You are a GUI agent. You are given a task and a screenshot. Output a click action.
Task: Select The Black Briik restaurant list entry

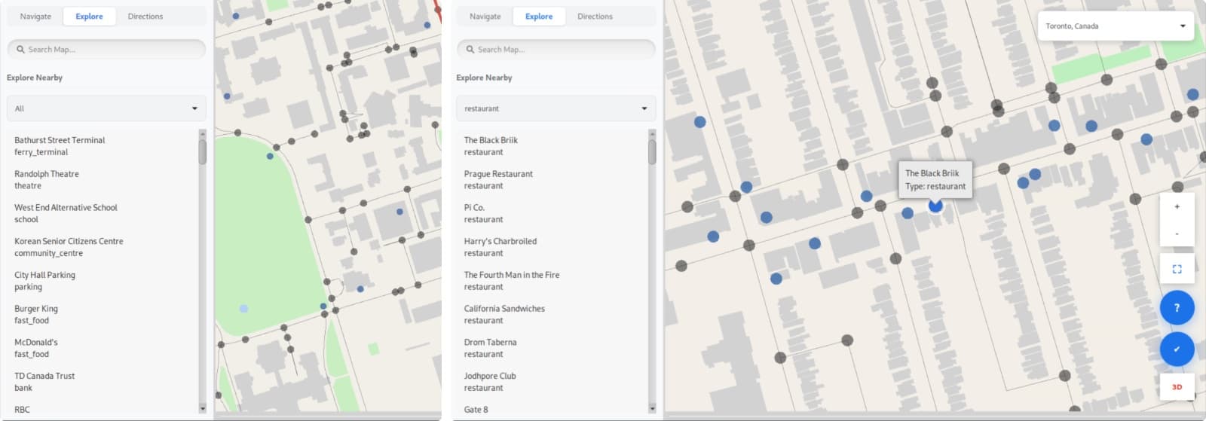click(552, 146)
